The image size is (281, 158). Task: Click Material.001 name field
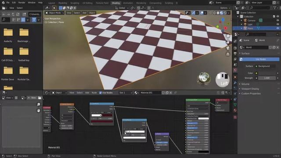[150, 93]
